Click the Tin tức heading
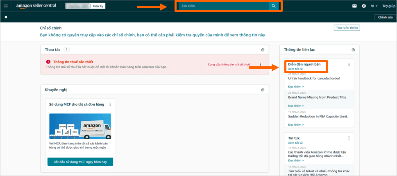The height and width of the screenshot is (176, 397). click(x=294, y=138)
